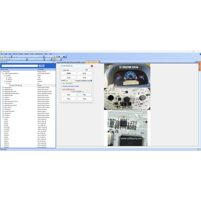Select the <EEPROM SPI> tree row
The height and width of the screenshot is (201, 201).
[28, 95]
